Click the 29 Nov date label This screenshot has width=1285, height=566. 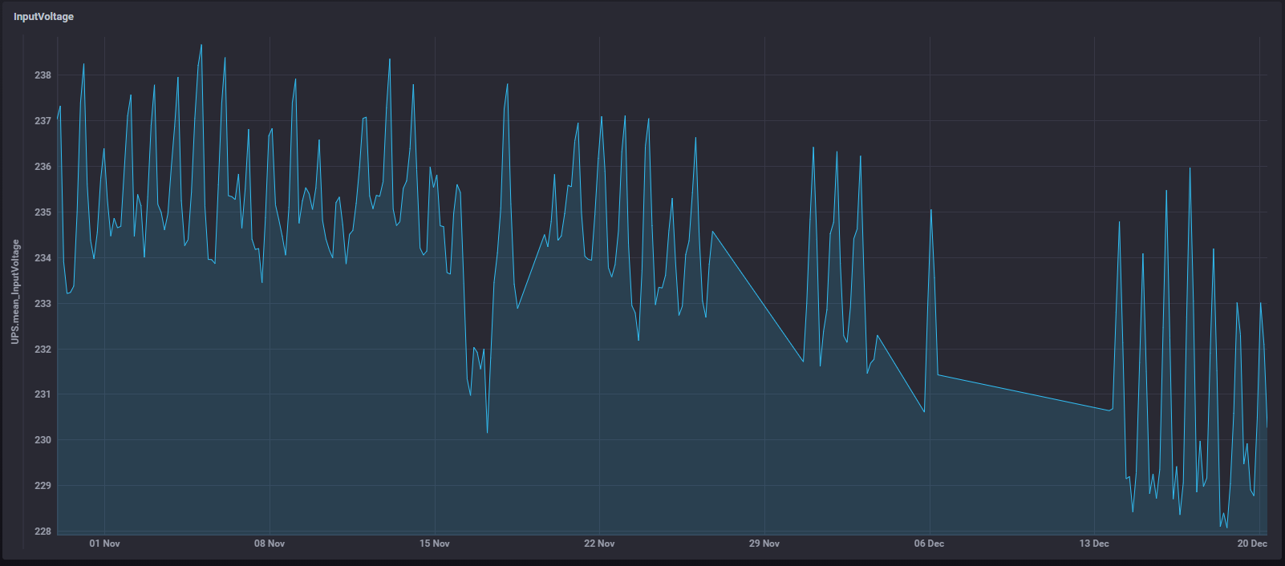pyautogui.click(x=764, y=544)
